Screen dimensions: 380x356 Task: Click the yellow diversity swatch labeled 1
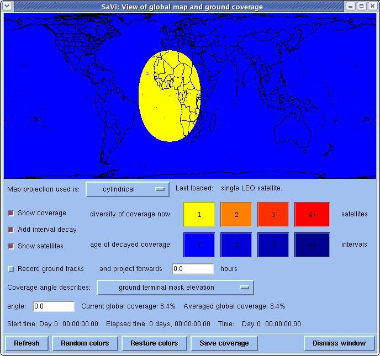[199, 214]
